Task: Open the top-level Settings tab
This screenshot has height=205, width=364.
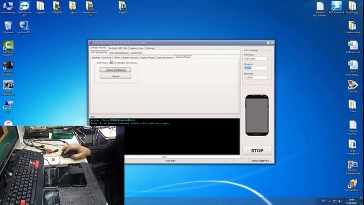Action: (150, 48)
